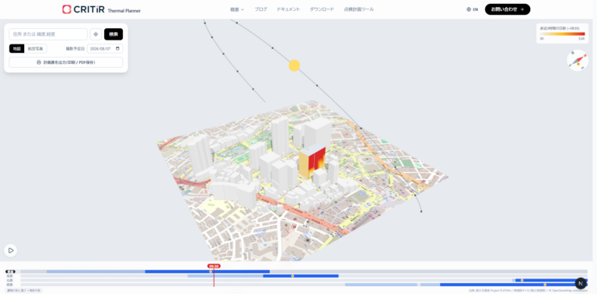This screenshot has height=294, width=597.
Task: Open the round N badge at bottom right
Action: [x=580, y=283]
